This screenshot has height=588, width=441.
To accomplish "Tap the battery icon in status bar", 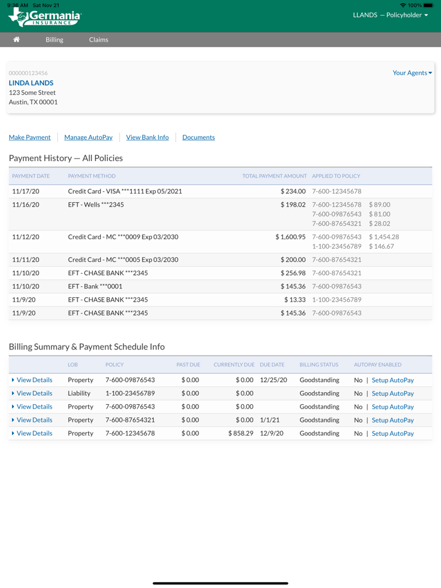I will pos(428,5).
